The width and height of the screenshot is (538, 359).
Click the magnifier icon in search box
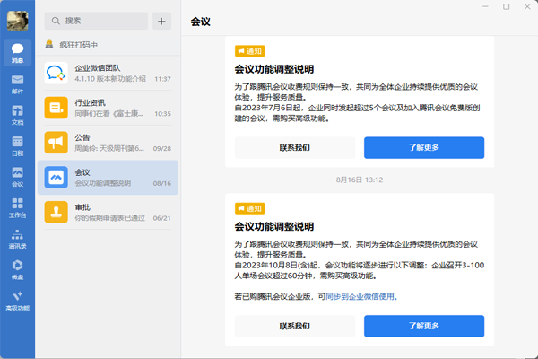56,21
